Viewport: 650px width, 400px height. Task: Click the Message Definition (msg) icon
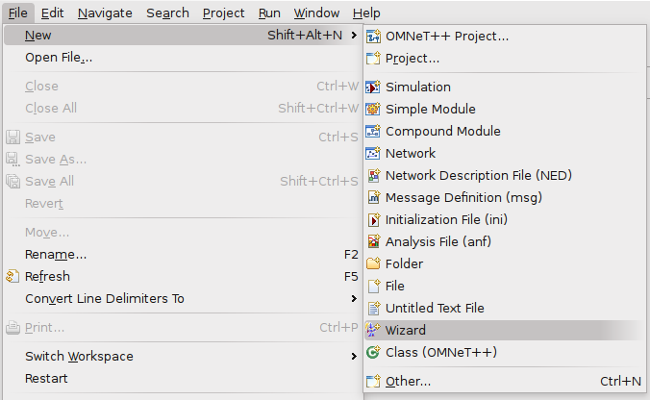pyautogui.click(x=373, y=198)
